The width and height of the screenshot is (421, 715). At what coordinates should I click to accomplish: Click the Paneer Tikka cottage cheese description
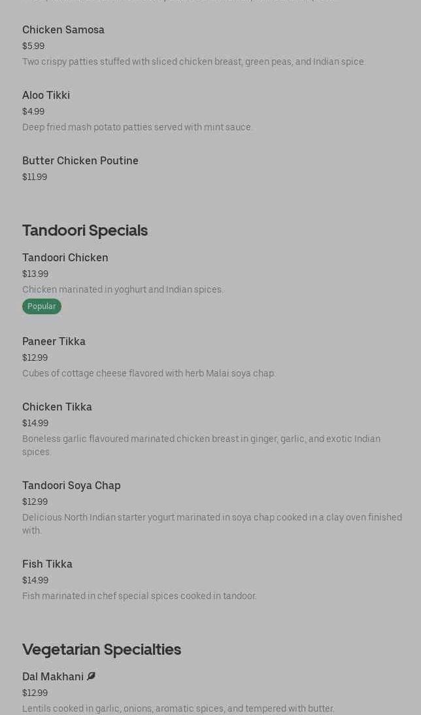(x=149, y=373)
